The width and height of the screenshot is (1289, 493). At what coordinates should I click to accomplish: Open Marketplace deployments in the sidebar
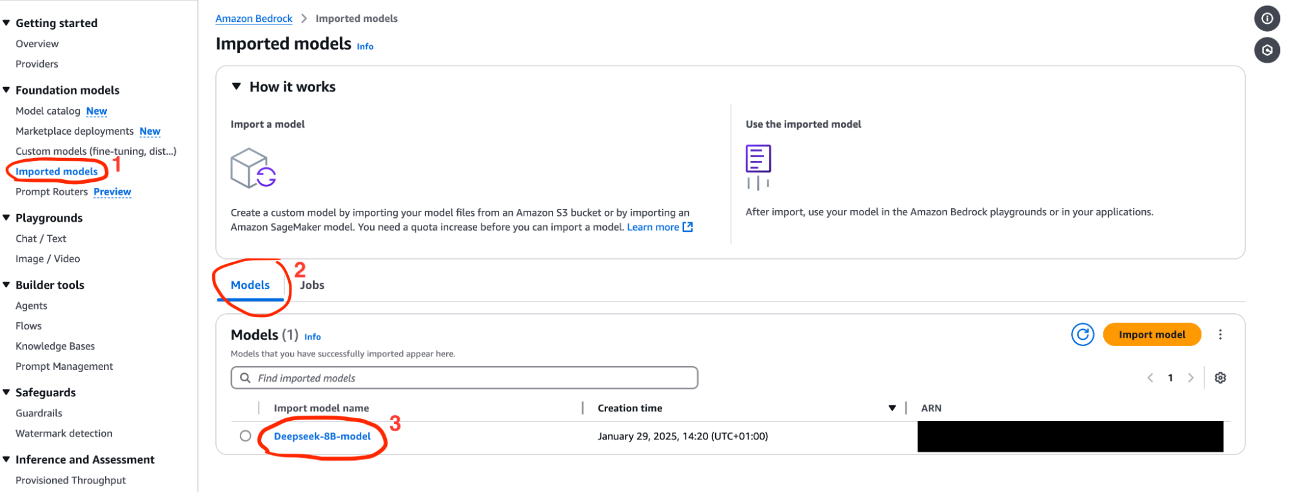click(x=74, y=131)
